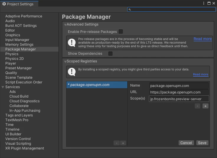Click the search field in settings

coord(171,9)
